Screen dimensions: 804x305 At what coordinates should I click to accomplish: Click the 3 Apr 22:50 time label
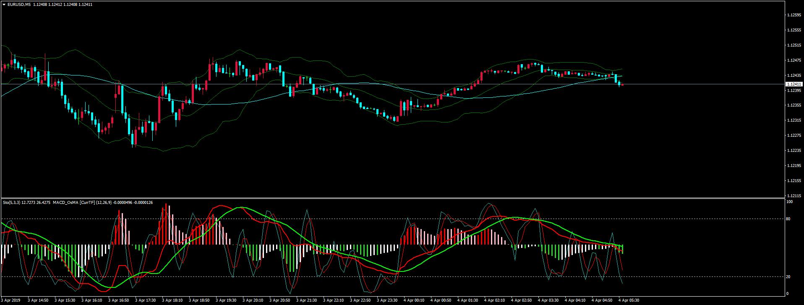point(360,300)
